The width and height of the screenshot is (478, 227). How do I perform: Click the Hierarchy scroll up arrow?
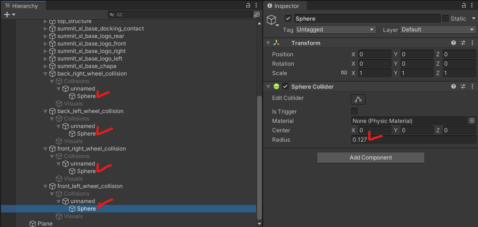(259, 23)
